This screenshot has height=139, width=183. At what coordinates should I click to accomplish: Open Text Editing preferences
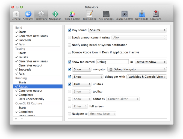(90, 16)
